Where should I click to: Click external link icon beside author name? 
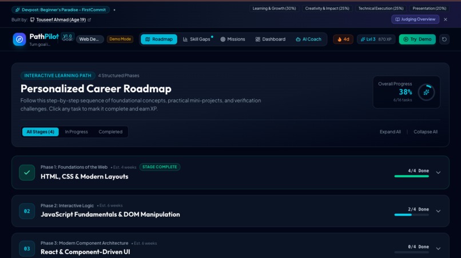[x=89, y=19]
